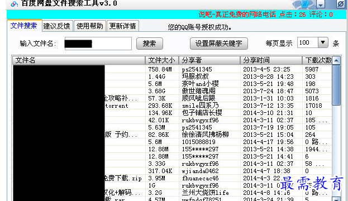This screenshot has height=201, width=348.
Task: Click the per-page value field showing 100
Action: [308, 42]
